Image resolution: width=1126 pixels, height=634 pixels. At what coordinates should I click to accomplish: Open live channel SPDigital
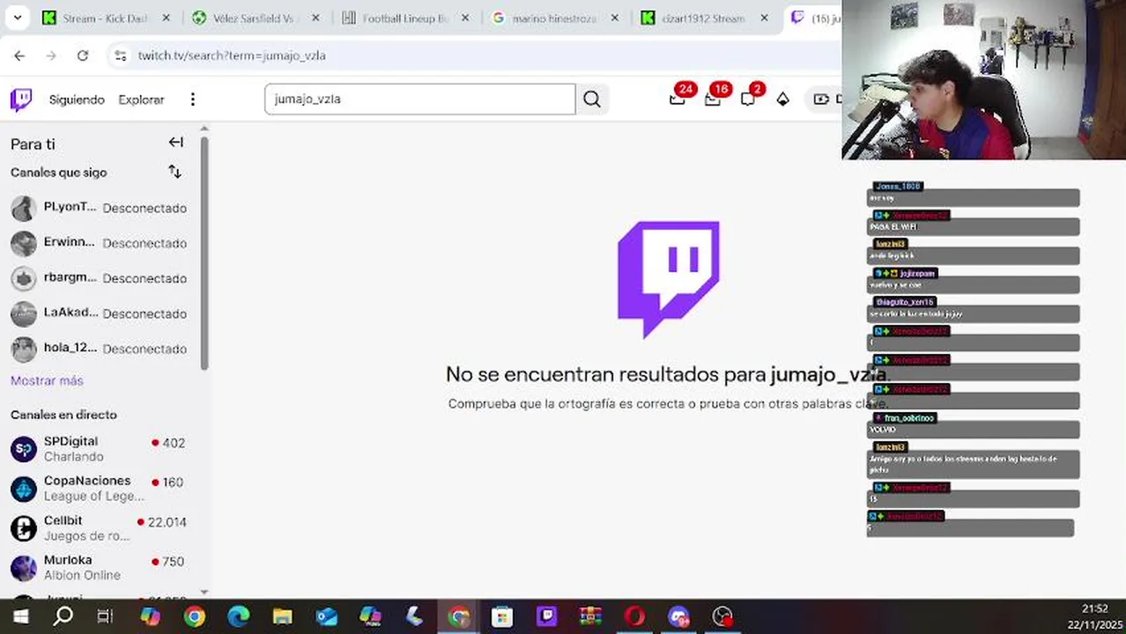tap(99, 449)
